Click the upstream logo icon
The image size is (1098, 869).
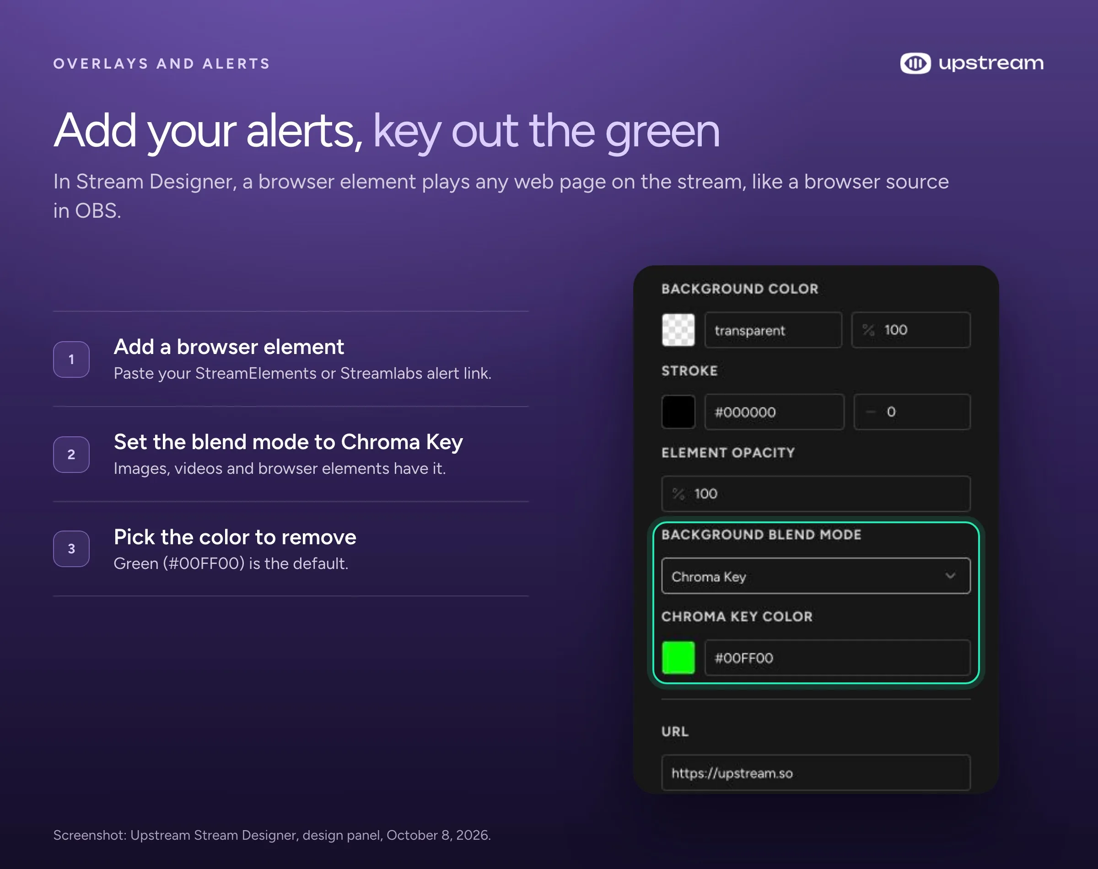point(915,63)
